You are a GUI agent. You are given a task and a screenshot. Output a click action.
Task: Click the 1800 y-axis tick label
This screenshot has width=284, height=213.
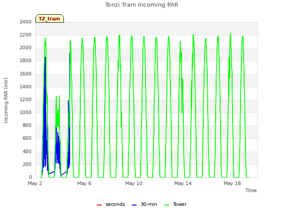point(26,60)
